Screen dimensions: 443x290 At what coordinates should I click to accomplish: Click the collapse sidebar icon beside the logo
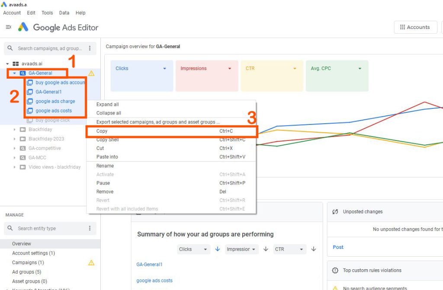click(x=9, y=27)
